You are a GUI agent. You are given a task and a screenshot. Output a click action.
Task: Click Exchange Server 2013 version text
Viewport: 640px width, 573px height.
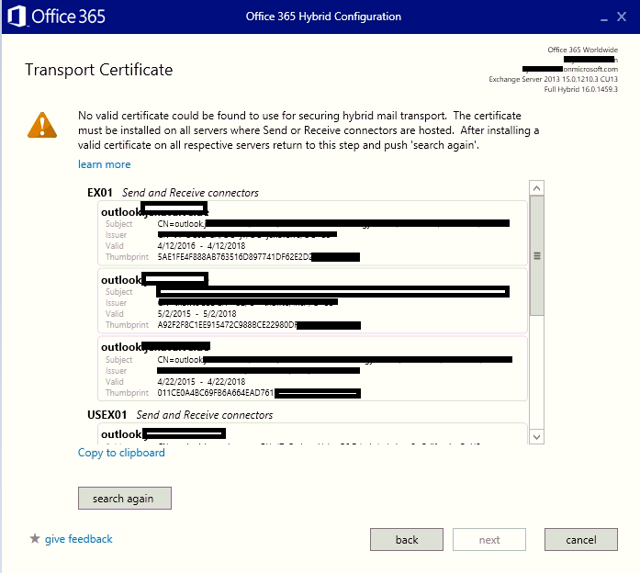click(x=553, y=79)
